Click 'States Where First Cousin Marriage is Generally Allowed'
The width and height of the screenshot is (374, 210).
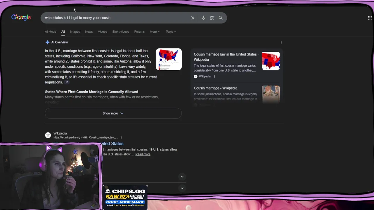[91, 92]
